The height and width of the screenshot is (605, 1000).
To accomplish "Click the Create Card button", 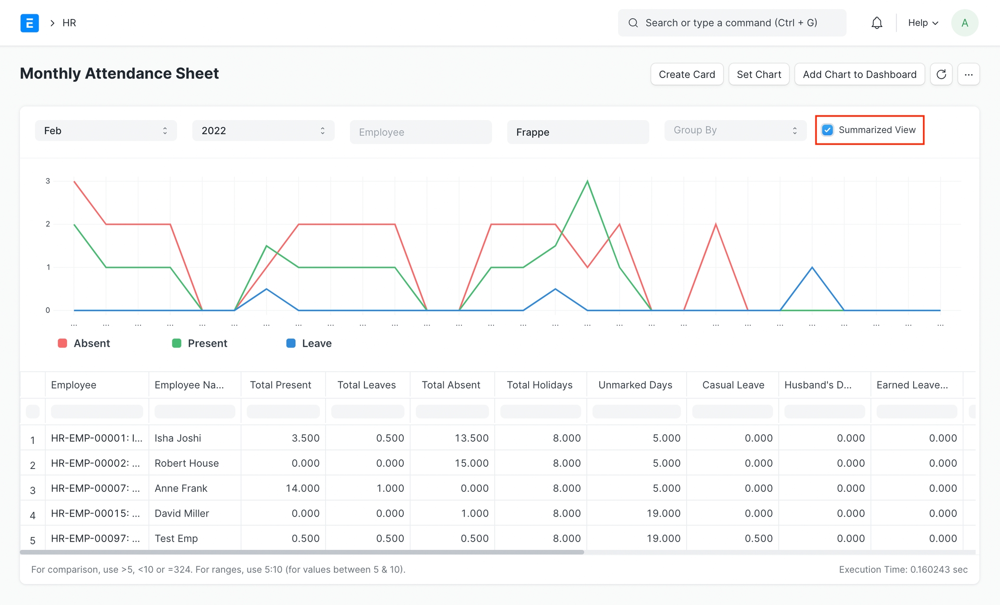I will tap(687, 74).
